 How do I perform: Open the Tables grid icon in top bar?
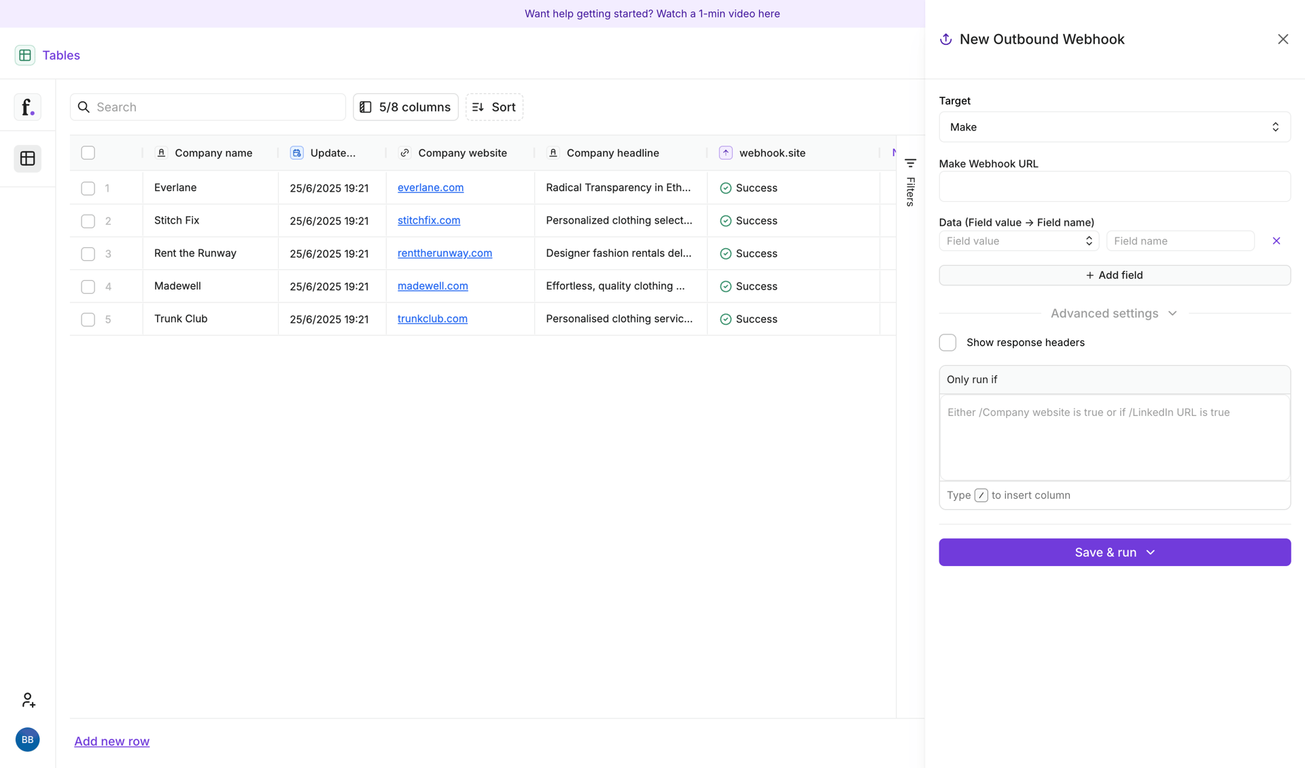25,55
